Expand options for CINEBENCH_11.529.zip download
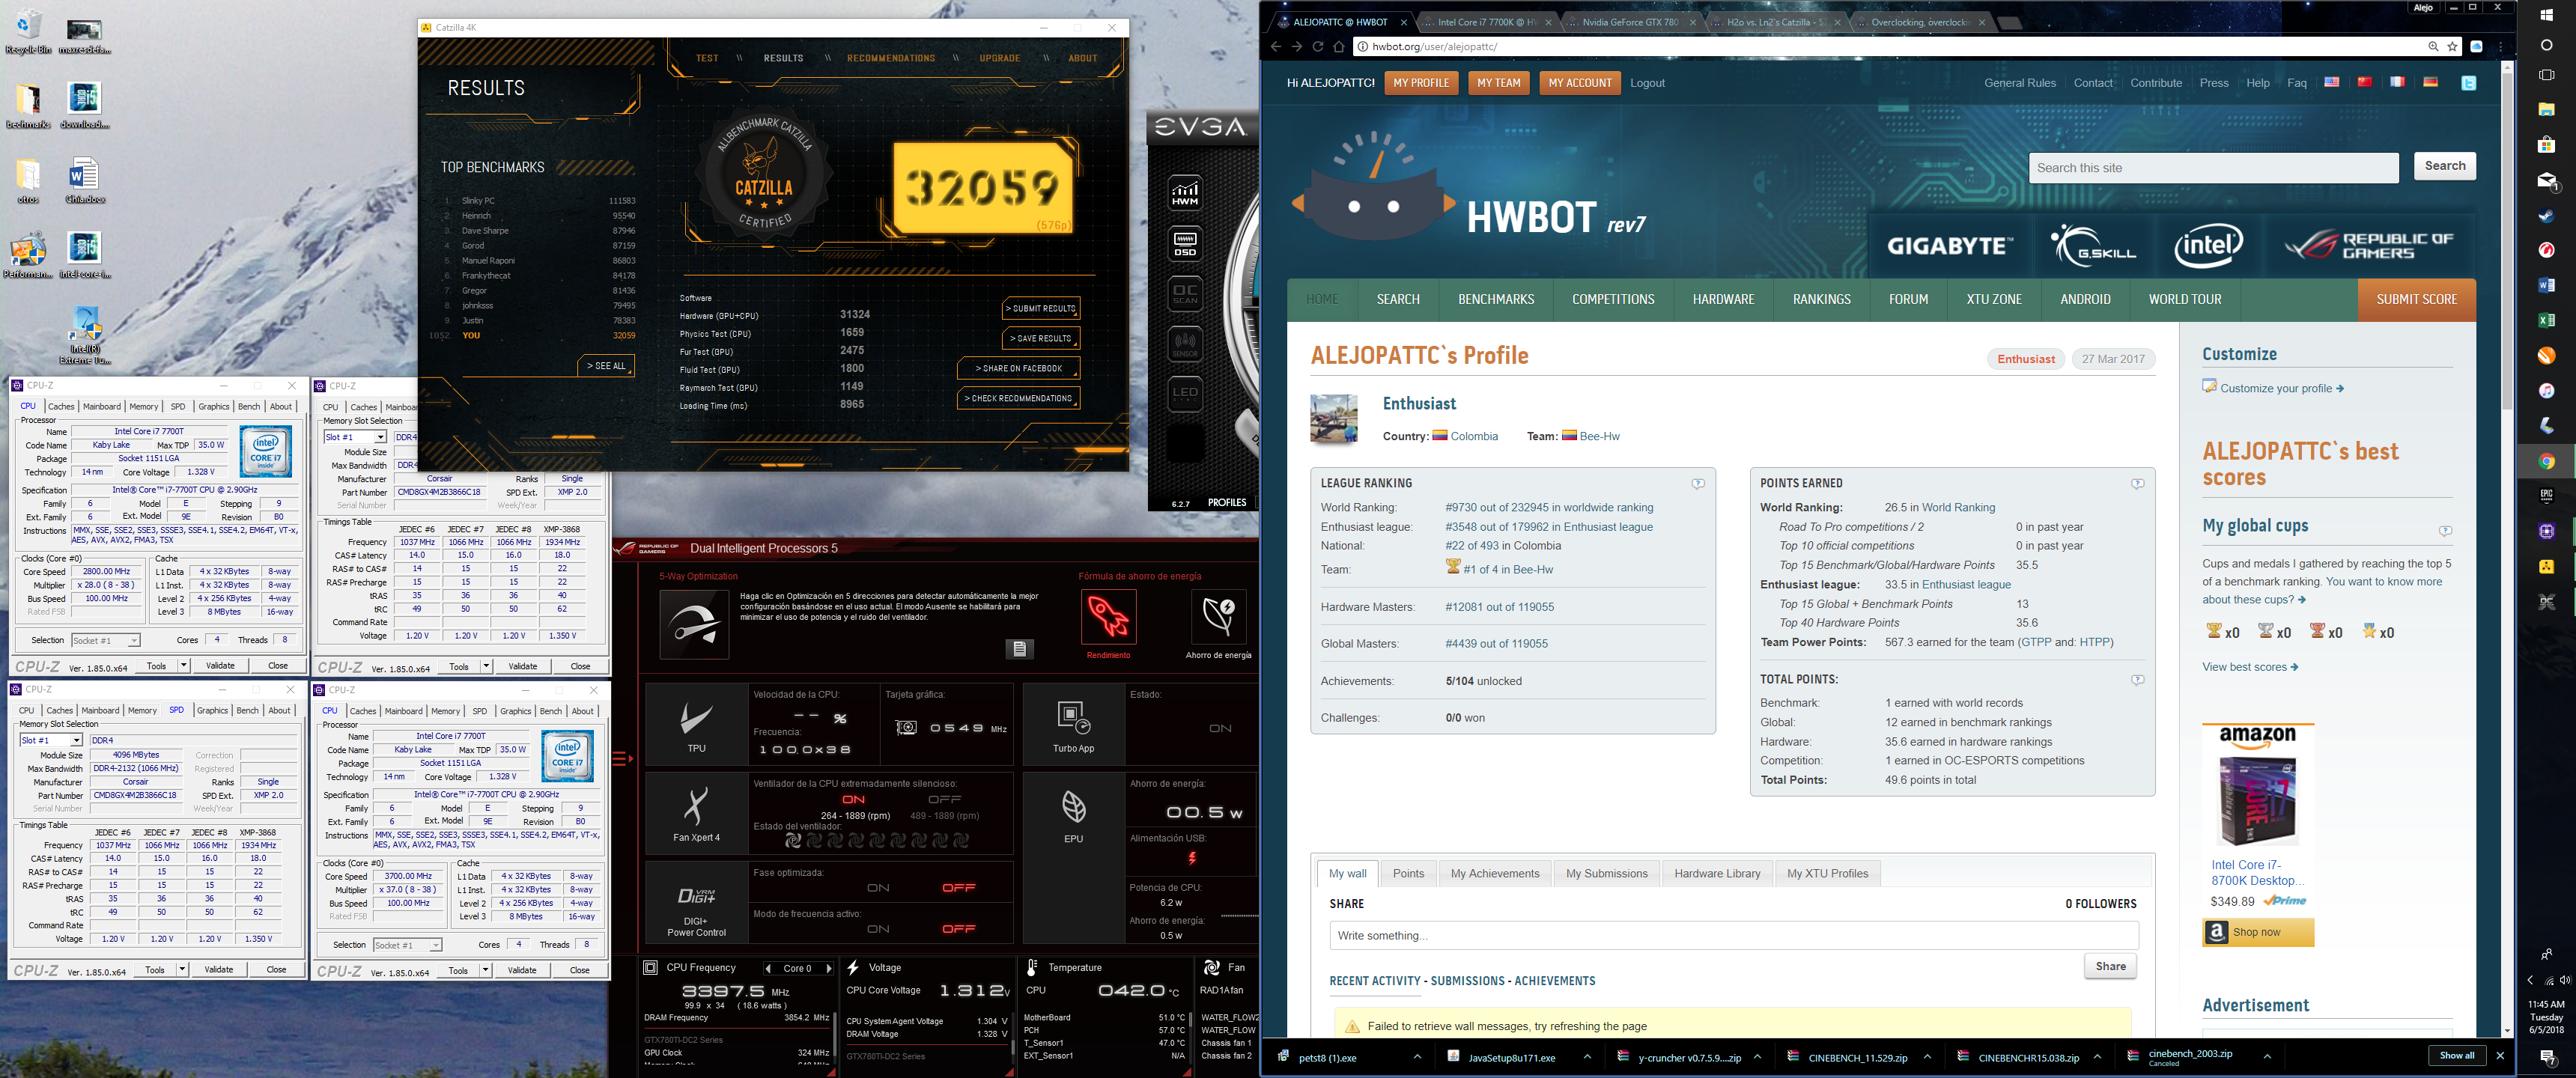This screenshot has height=1078, width=2576. (1927, 1057)
